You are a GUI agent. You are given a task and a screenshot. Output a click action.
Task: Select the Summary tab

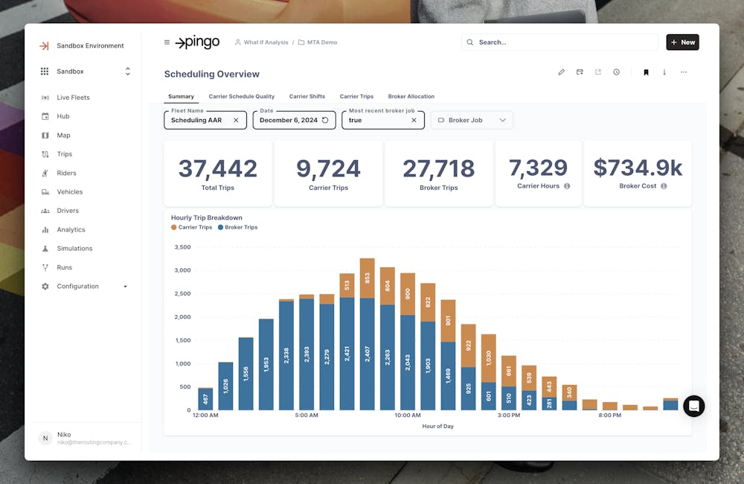(181, 96)
